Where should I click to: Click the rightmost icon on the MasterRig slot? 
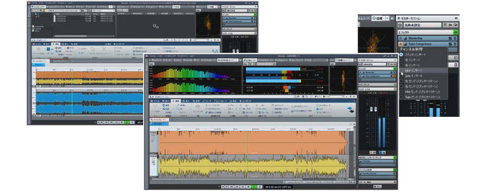[x=455, y=38]
